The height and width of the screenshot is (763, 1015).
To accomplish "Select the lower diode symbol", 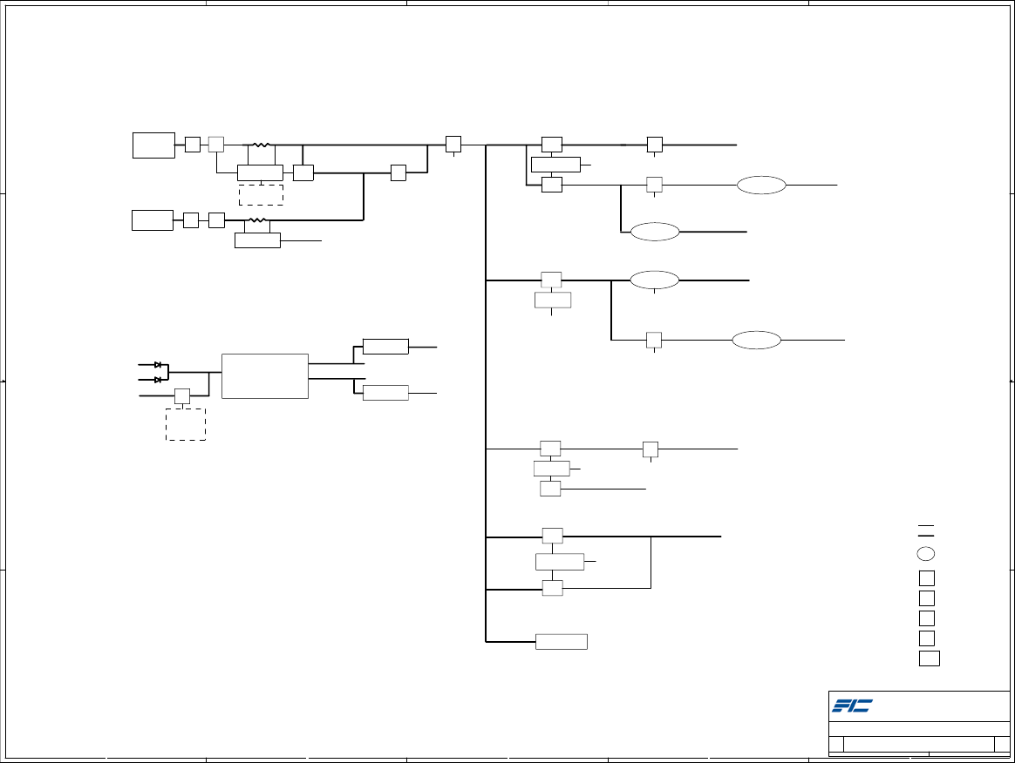I will click(x=157, y=380).
